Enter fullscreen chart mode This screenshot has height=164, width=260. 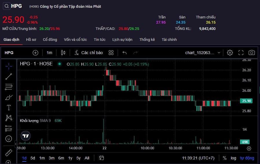[241, 53]
